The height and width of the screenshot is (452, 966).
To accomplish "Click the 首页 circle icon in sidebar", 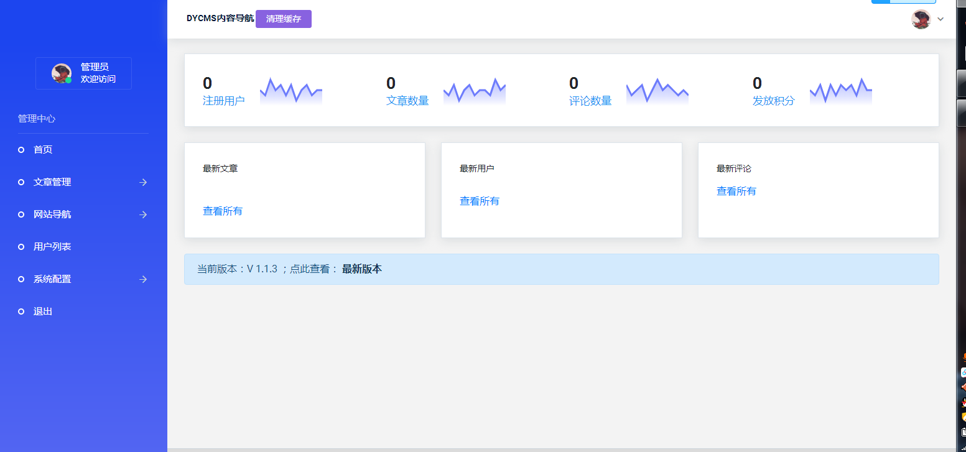I will point(21,149).
